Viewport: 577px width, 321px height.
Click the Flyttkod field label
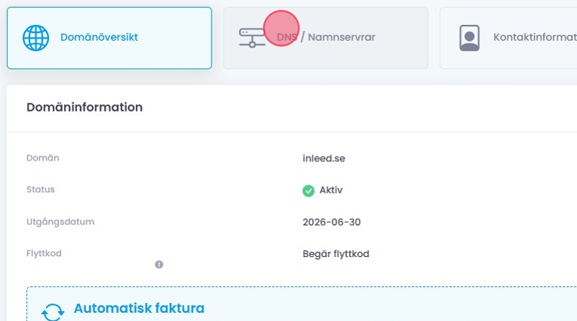point(44,254)
